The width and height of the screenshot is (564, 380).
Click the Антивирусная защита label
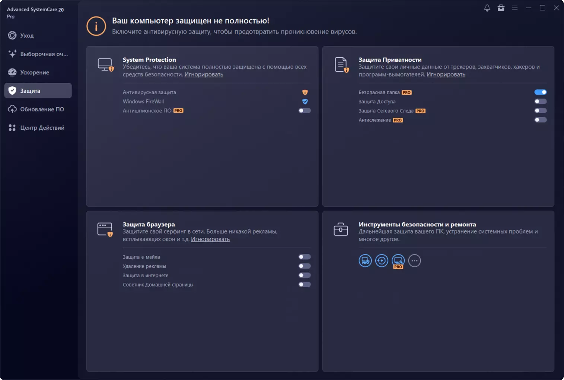coord(149,92)
